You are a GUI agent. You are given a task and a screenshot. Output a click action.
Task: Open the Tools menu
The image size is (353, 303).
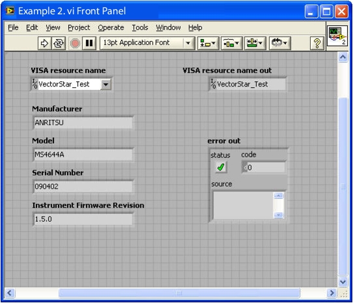pos(140,27)
